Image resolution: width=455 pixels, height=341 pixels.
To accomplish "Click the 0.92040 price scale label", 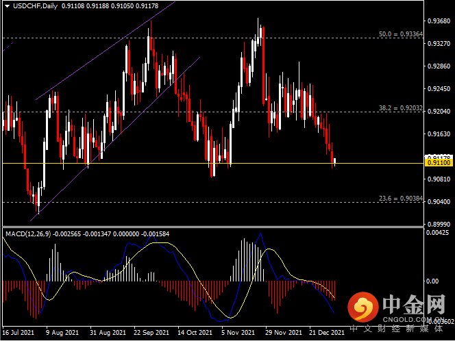I will pos(439,112).
